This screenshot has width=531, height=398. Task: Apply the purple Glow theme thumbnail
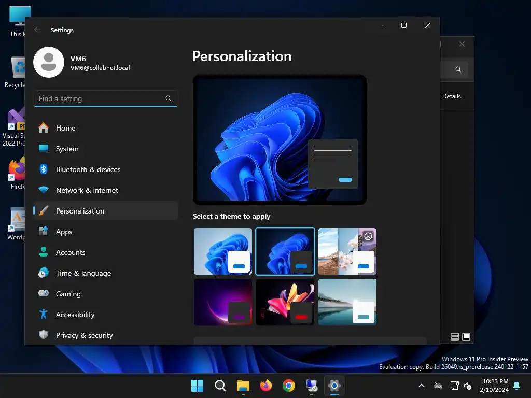pyautogui.click(x=223, y=302)
